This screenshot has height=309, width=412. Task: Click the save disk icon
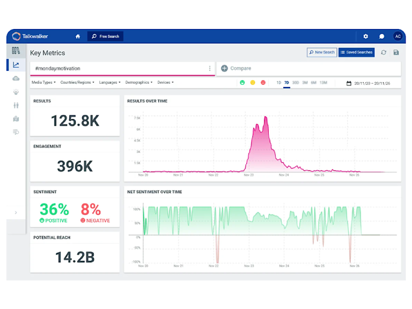[396, 53]
